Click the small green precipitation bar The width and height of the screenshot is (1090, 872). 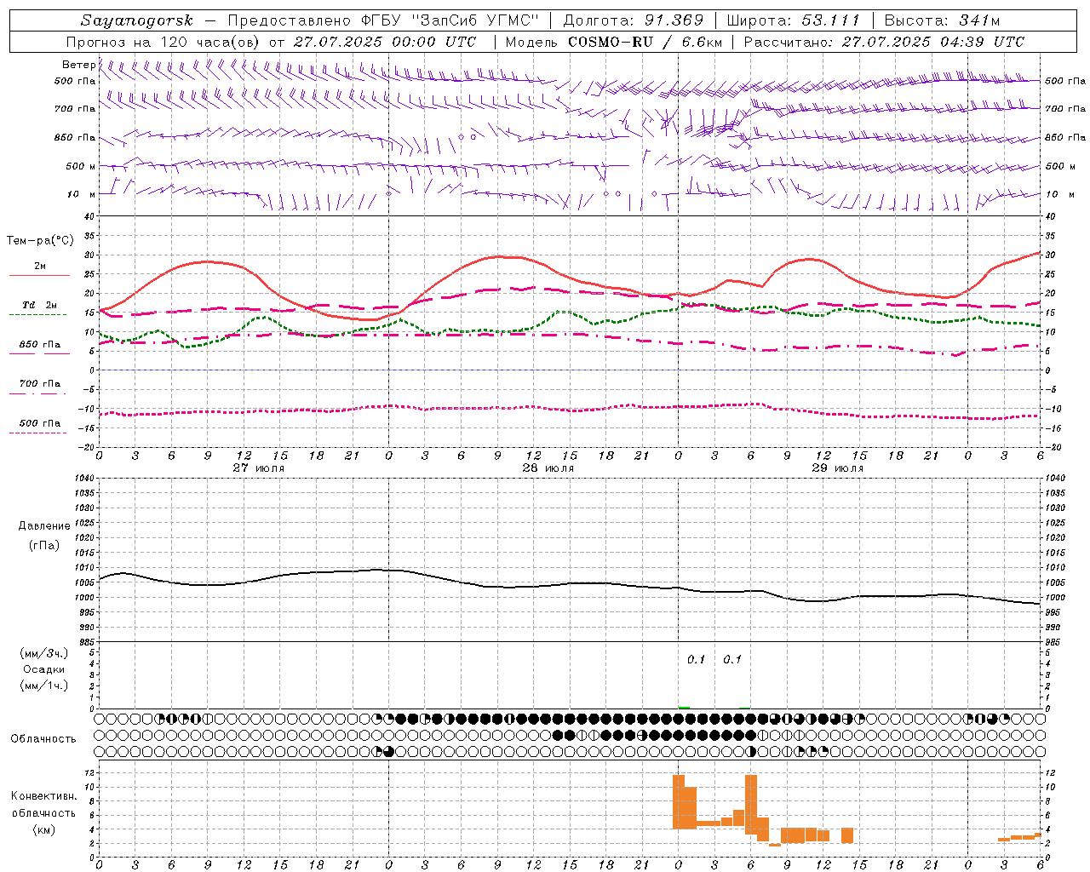click(x=684, y=707)
